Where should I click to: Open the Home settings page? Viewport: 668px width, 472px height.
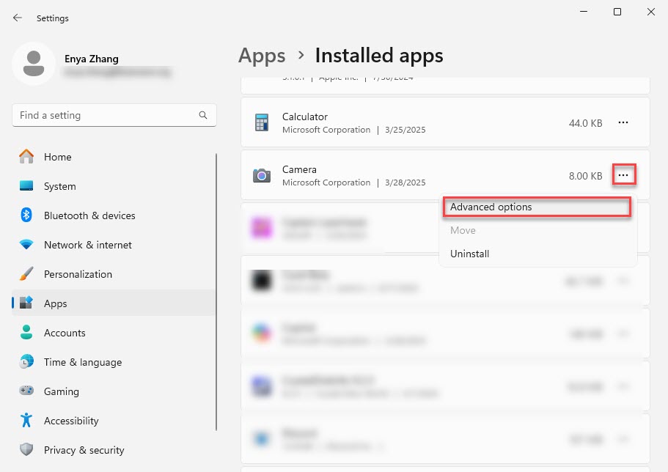[57, 157]
